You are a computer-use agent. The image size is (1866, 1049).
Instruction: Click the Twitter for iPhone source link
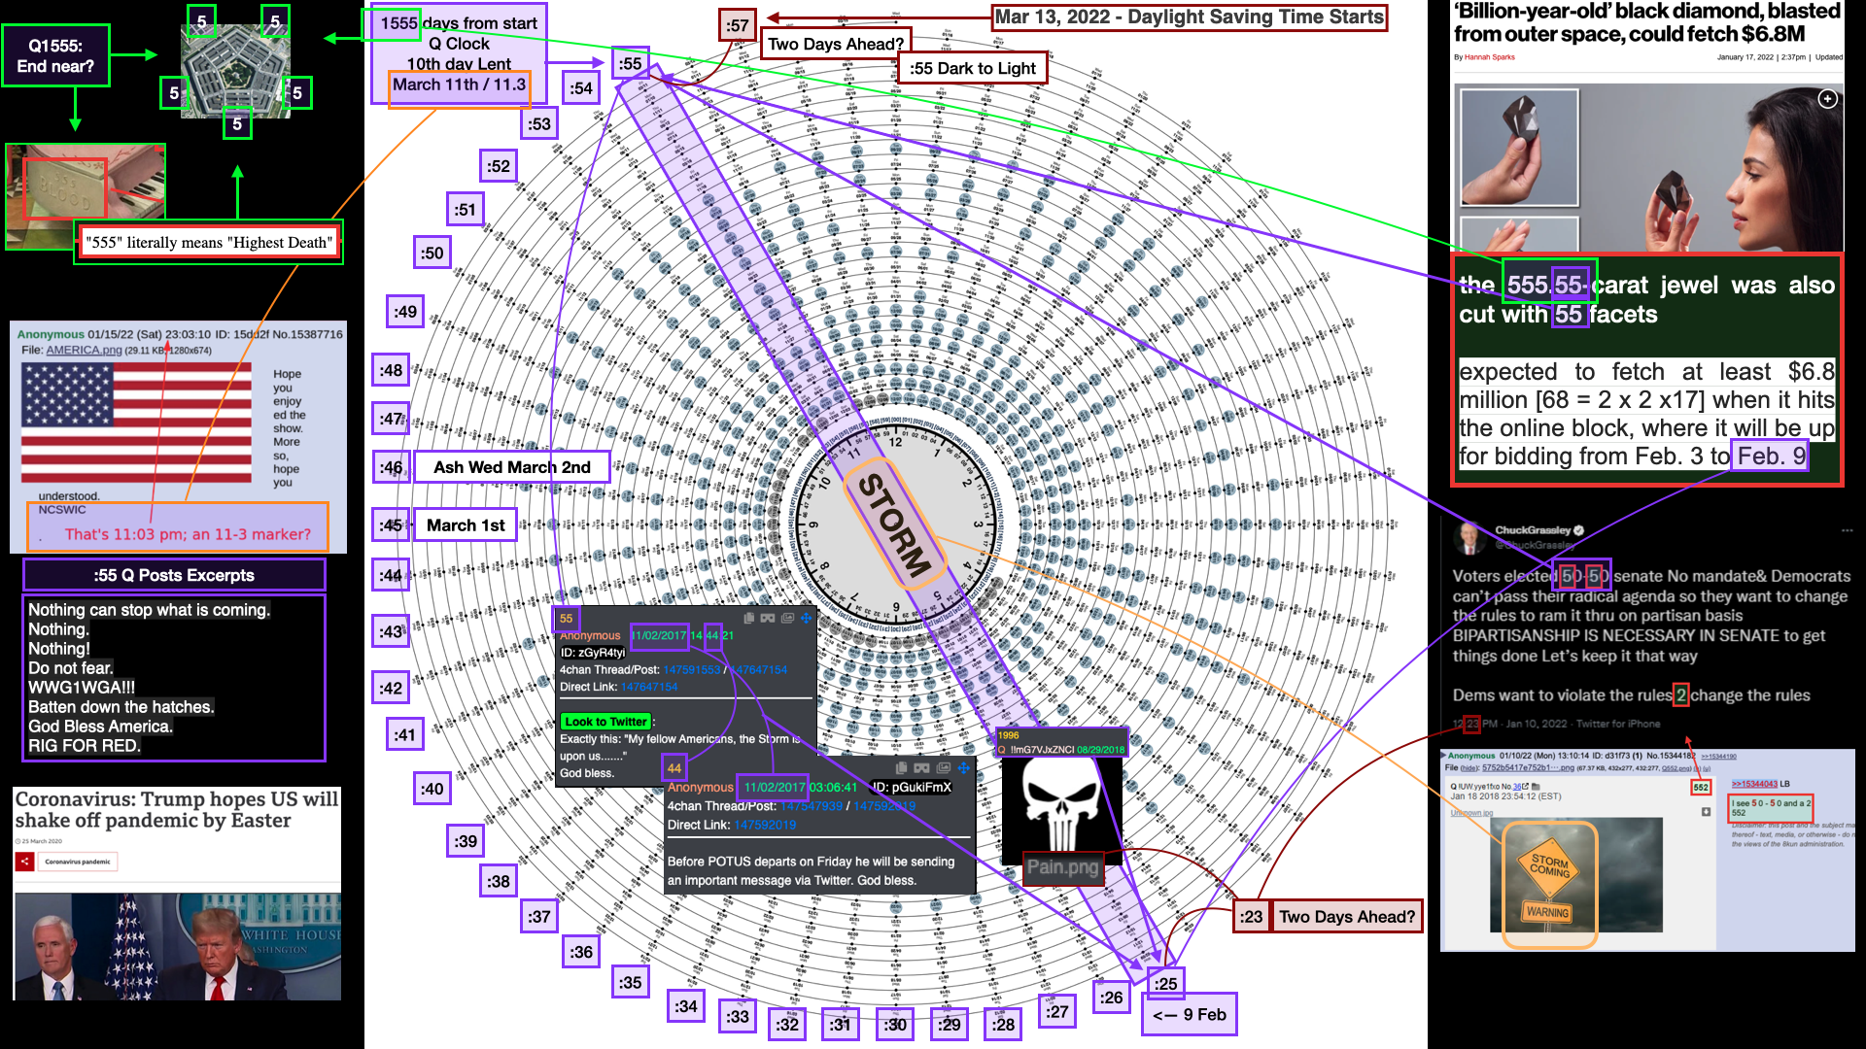(1618, 724)
